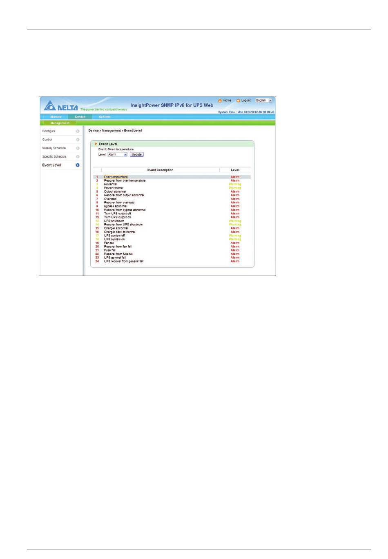Image resolution: width=388 pixels, height=559 pixels.
Task: Open Weekly Schedule in the sidebar
Action: (x=54, y=148)
